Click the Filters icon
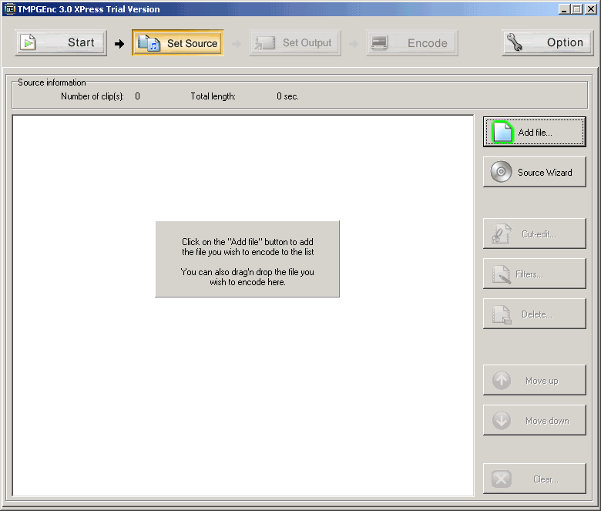 click(502, 274)
